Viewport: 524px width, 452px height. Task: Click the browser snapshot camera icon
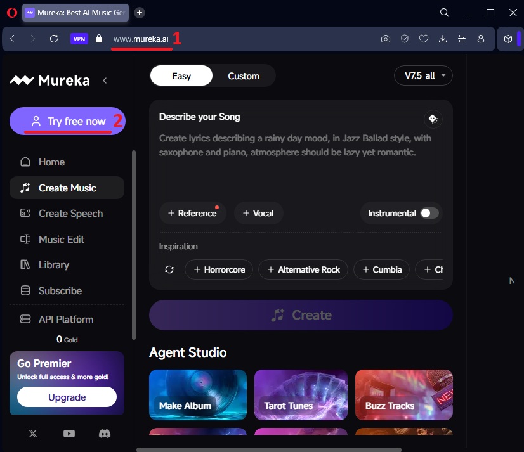[x=386, y=39]
